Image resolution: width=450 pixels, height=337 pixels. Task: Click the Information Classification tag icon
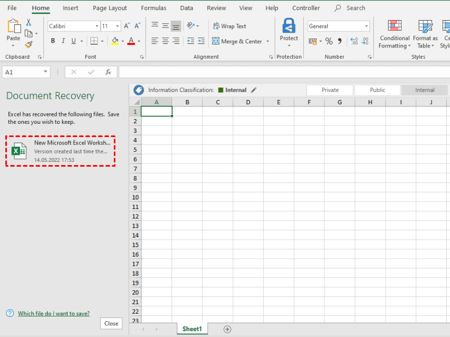[139, 90]
